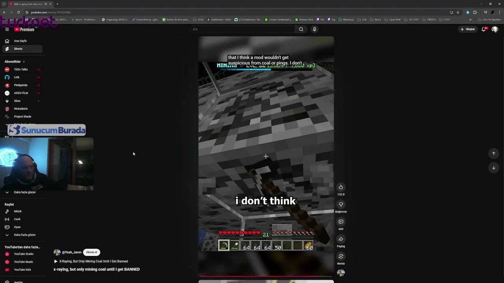Open comments on the Short
Image resolution: width=504 pixels, height=283 pixels.
pos(341,222)
